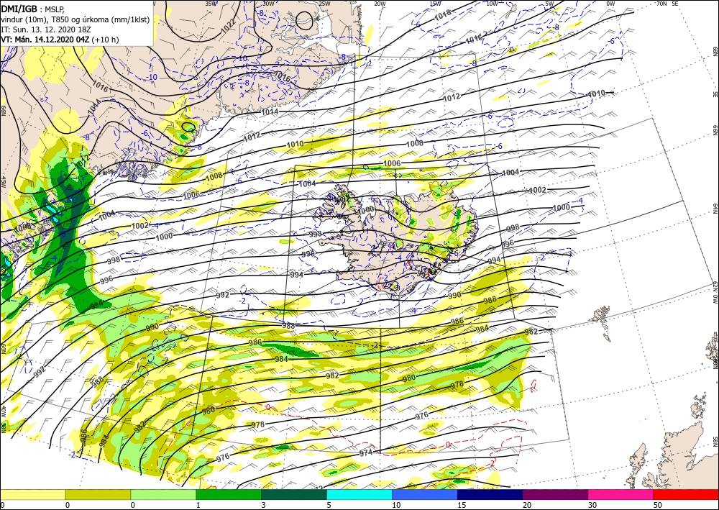719x510 pixels.
Task: Click the '20W' longitude label
Action: click(x=380, y=4)
